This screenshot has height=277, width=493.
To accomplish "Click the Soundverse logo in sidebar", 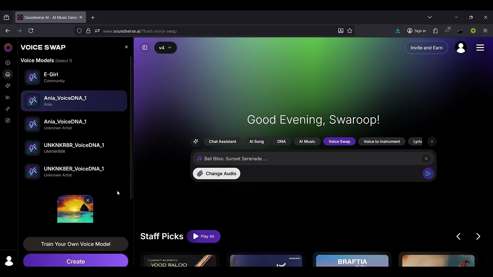I will click(8, 48).
